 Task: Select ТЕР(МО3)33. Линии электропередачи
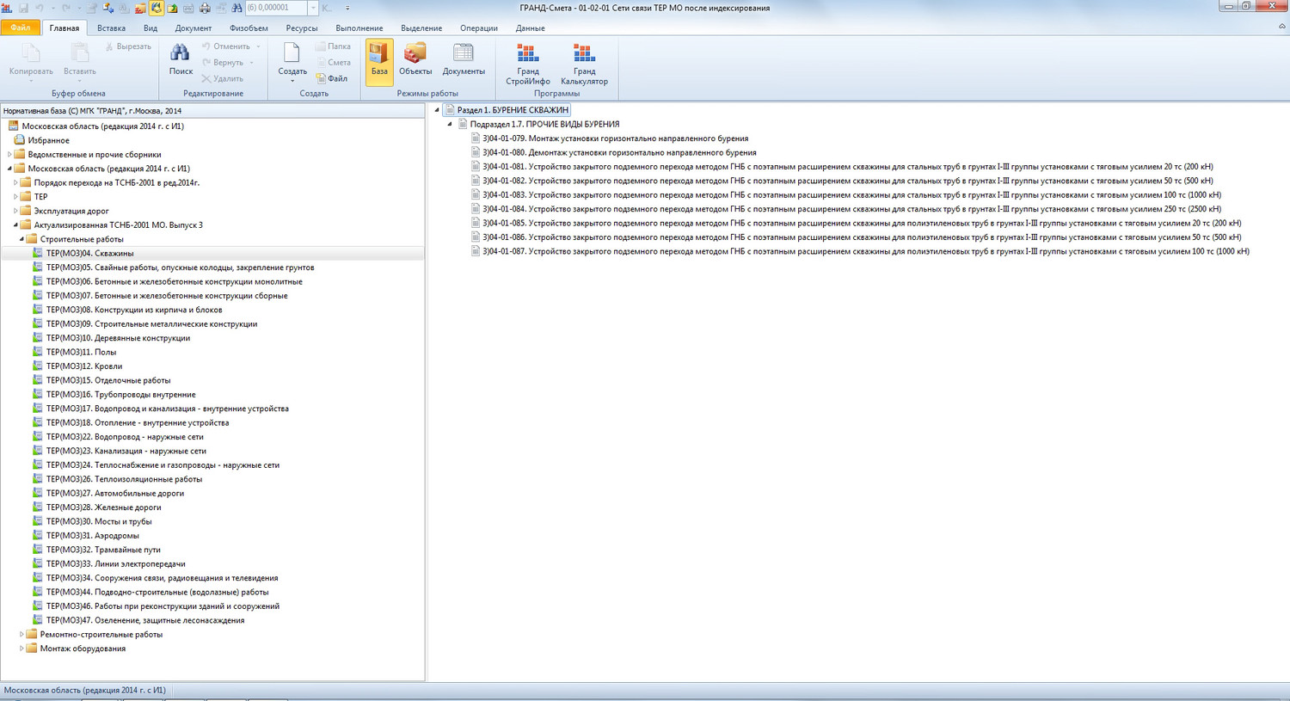click(x=115, y=564)
